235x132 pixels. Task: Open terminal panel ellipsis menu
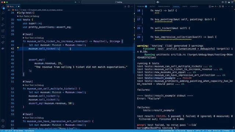(226, 7)
